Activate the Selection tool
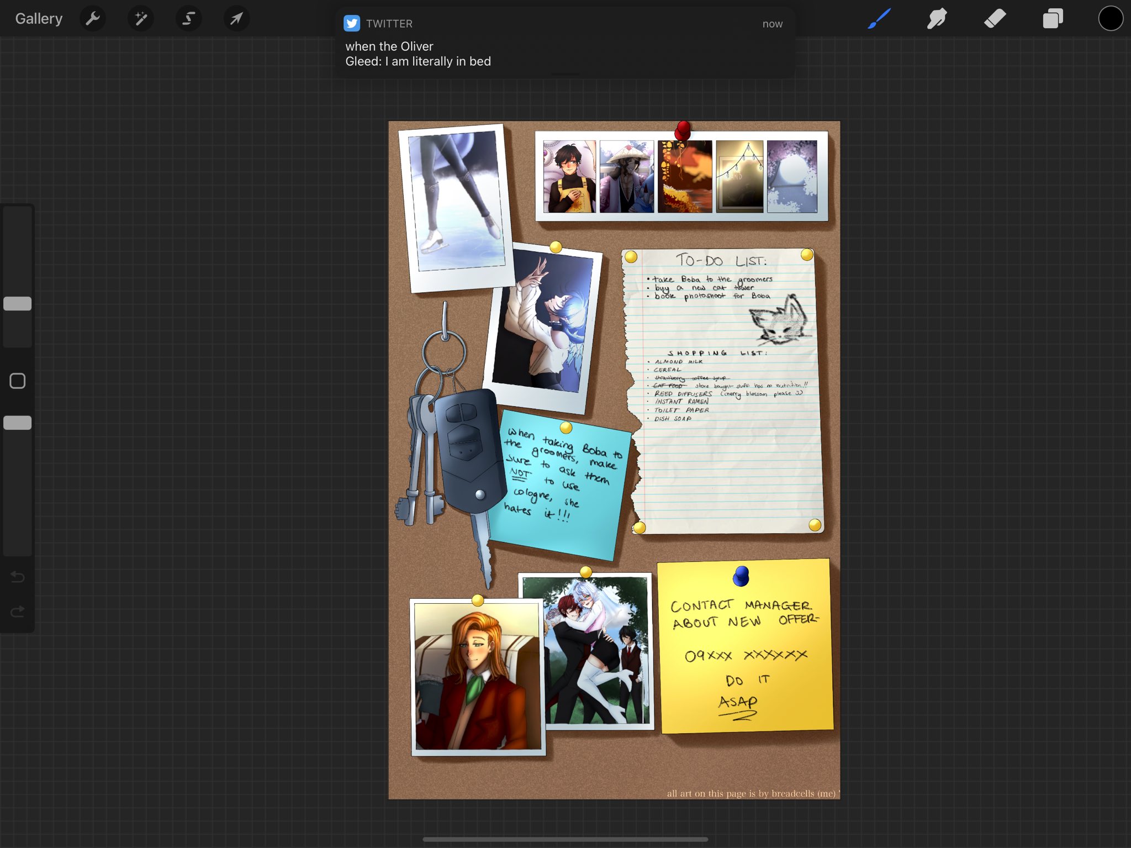Image resolution: width=1131 pixels, height=848 pixels. [188, 19]
